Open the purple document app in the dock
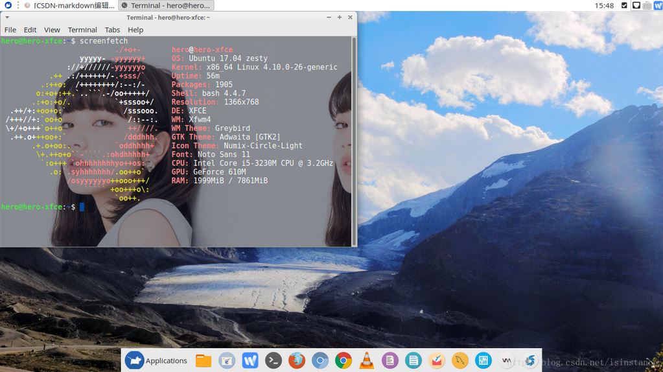Viewport: 663px width, 372px height. pyautogui.click(x=390, y=360)
